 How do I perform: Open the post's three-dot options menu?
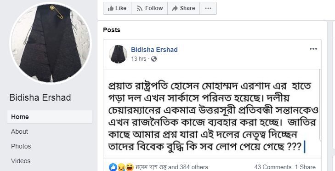(313, 49)
